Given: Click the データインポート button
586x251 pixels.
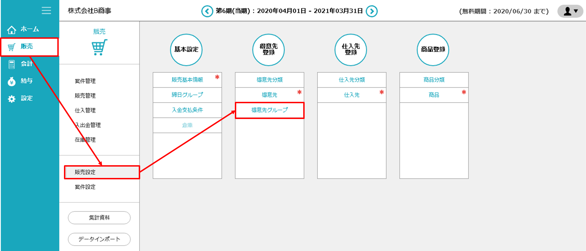Looking at the screenshot, I should pos(99,239).
